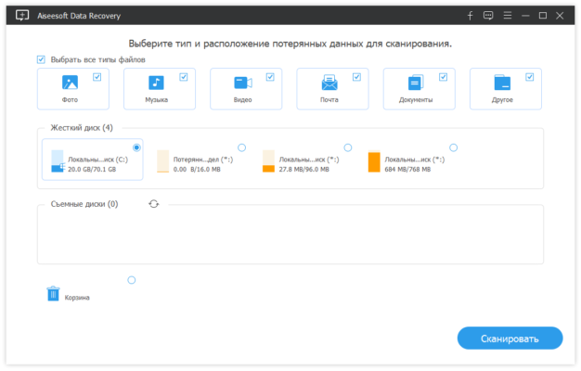
Task: Click the Почта label
Action: tap(329, 100)
